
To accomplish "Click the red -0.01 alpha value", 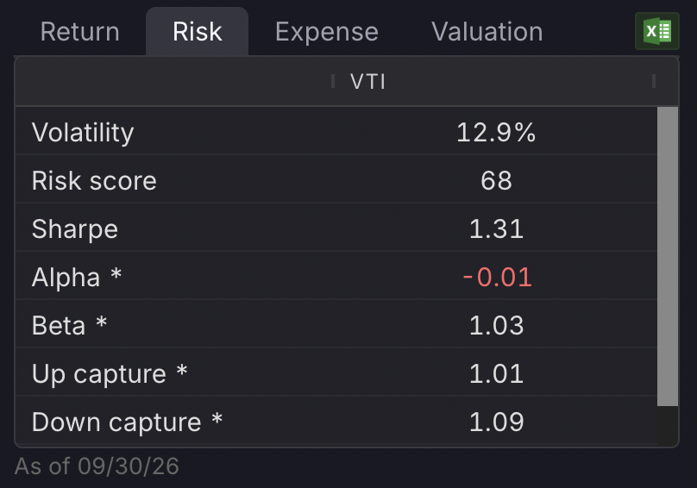I will 497,278.
